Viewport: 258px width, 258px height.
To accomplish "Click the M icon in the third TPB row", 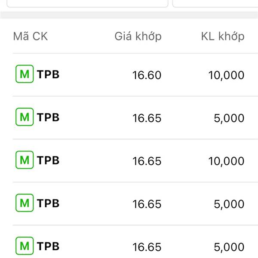I will coord(25,160).
